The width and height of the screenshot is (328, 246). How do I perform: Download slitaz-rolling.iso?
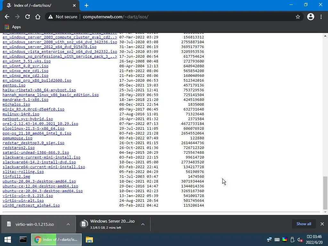coord(23,172)
